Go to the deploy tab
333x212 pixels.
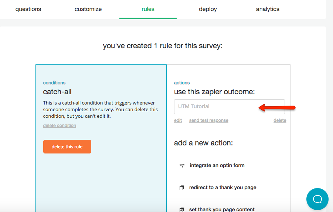click(x=208, y=9)
